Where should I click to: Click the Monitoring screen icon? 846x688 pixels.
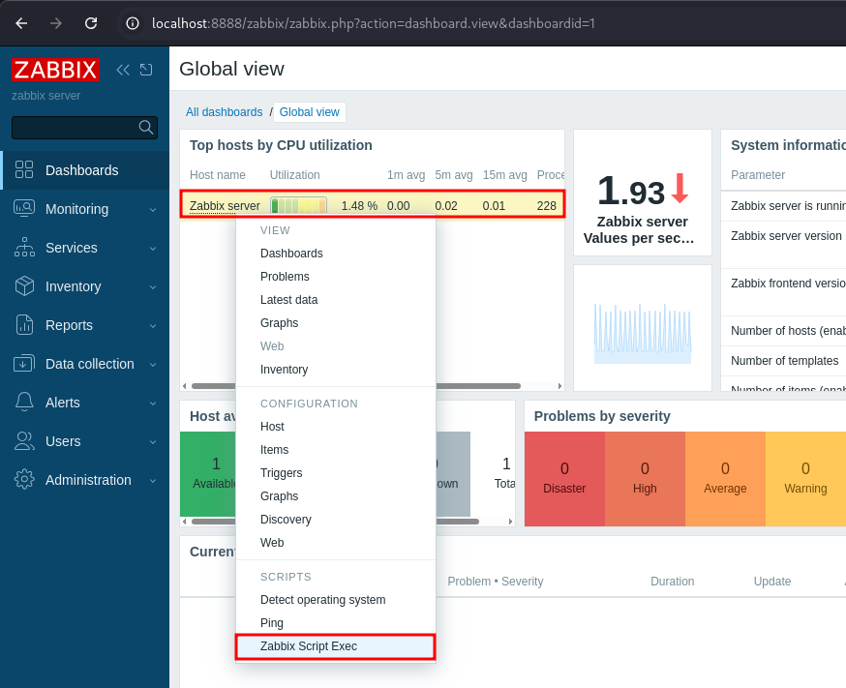click(x=24, y=209)
